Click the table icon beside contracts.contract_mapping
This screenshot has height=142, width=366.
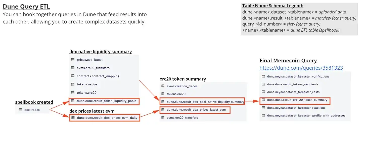pyautogui.click(x=73, y=76)
